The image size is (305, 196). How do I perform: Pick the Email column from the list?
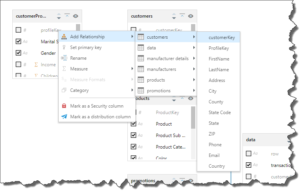pos(214,155)
